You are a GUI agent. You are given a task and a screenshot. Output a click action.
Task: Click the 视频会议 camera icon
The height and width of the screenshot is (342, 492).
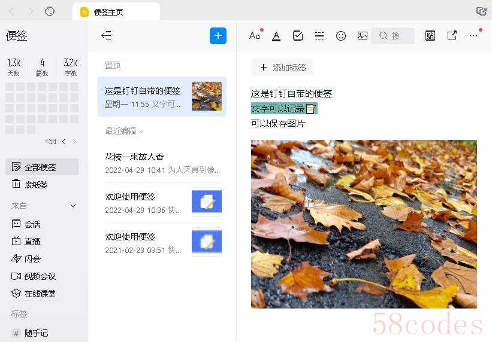pyautogui.click(x=16, y=276)
